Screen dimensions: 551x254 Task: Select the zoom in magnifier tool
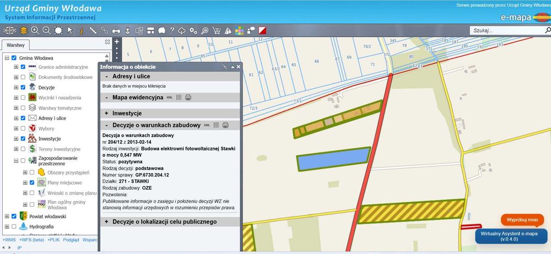(35, 30)
